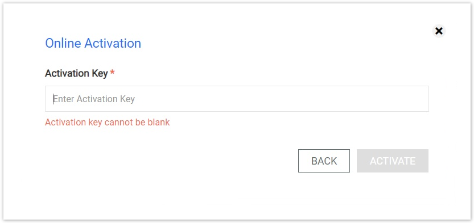Click the Activation Key field label

[x=76, y=73]
